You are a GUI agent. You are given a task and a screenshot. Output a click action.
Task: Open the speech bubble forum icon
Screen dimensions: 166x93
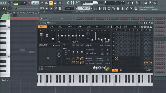point(155,3)
